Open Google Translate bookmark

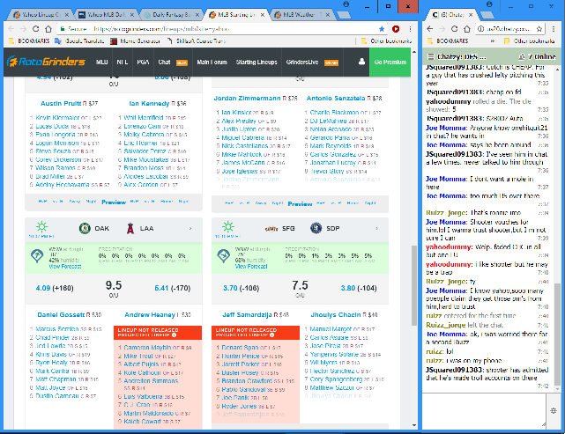pyautogui.click(x=79, y=41)
